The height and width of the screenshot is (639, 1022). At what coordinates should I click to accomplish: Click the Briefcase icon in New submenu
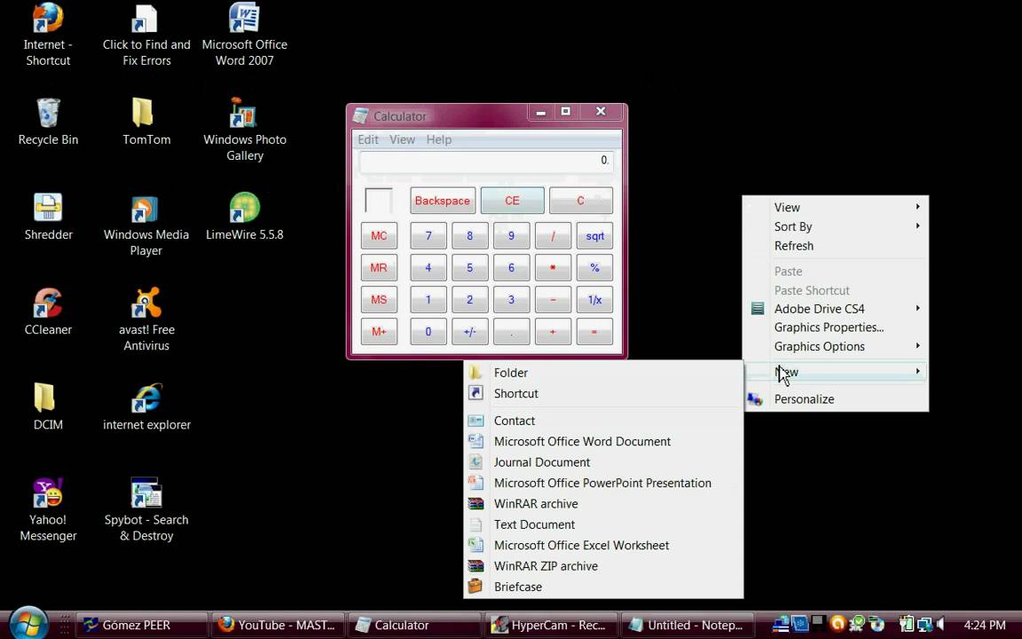476,586
